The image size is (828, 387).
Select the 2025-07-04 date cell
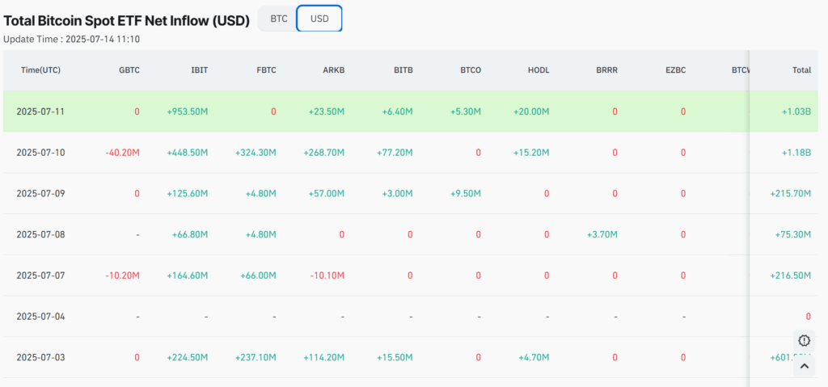tap(40, 316)
